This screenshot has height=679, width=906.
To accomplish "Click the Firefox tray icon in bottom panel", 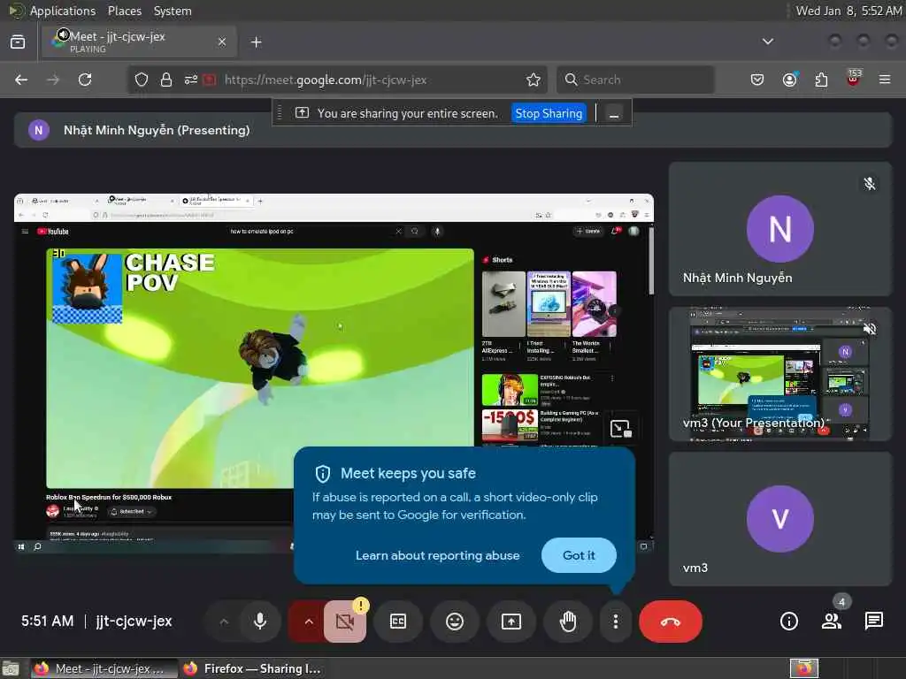I will click(x=804, y=668).
